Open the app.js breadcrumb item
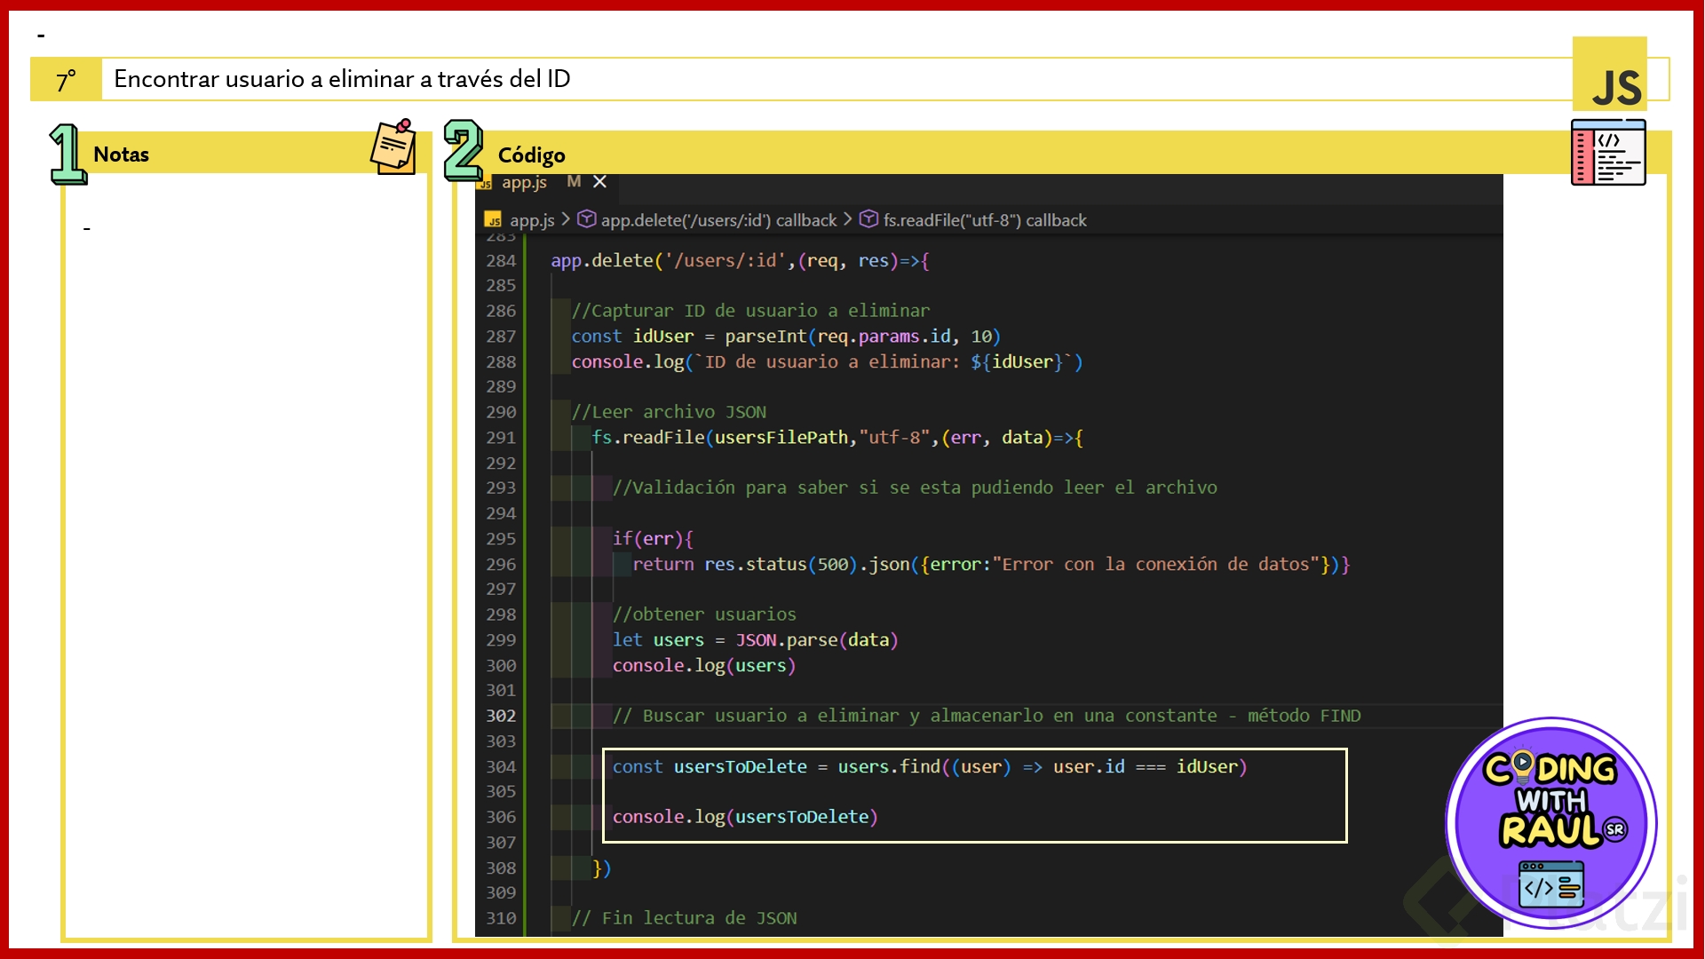 click(532, 220)
